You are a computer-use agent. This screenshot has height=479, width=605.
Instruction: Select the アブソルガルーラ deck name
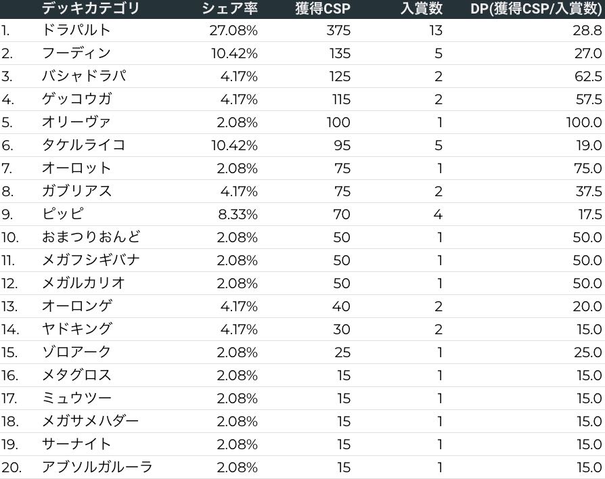(x=97, y=467)
